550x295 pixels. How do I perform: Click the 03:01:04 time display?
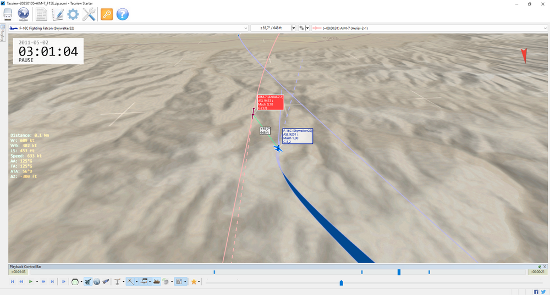pyautogui.click(x=48, y=52)
